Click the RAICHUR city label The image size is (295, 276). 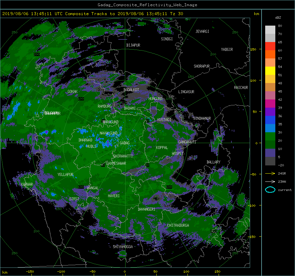click(x=241, y=88)
